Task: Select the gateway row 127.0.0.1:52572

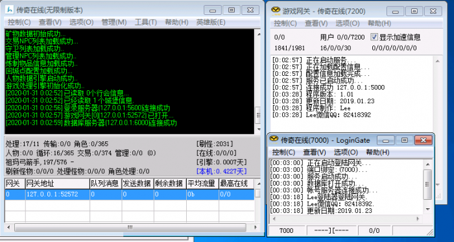Action: pyautogui.click(x=130, y=194)
